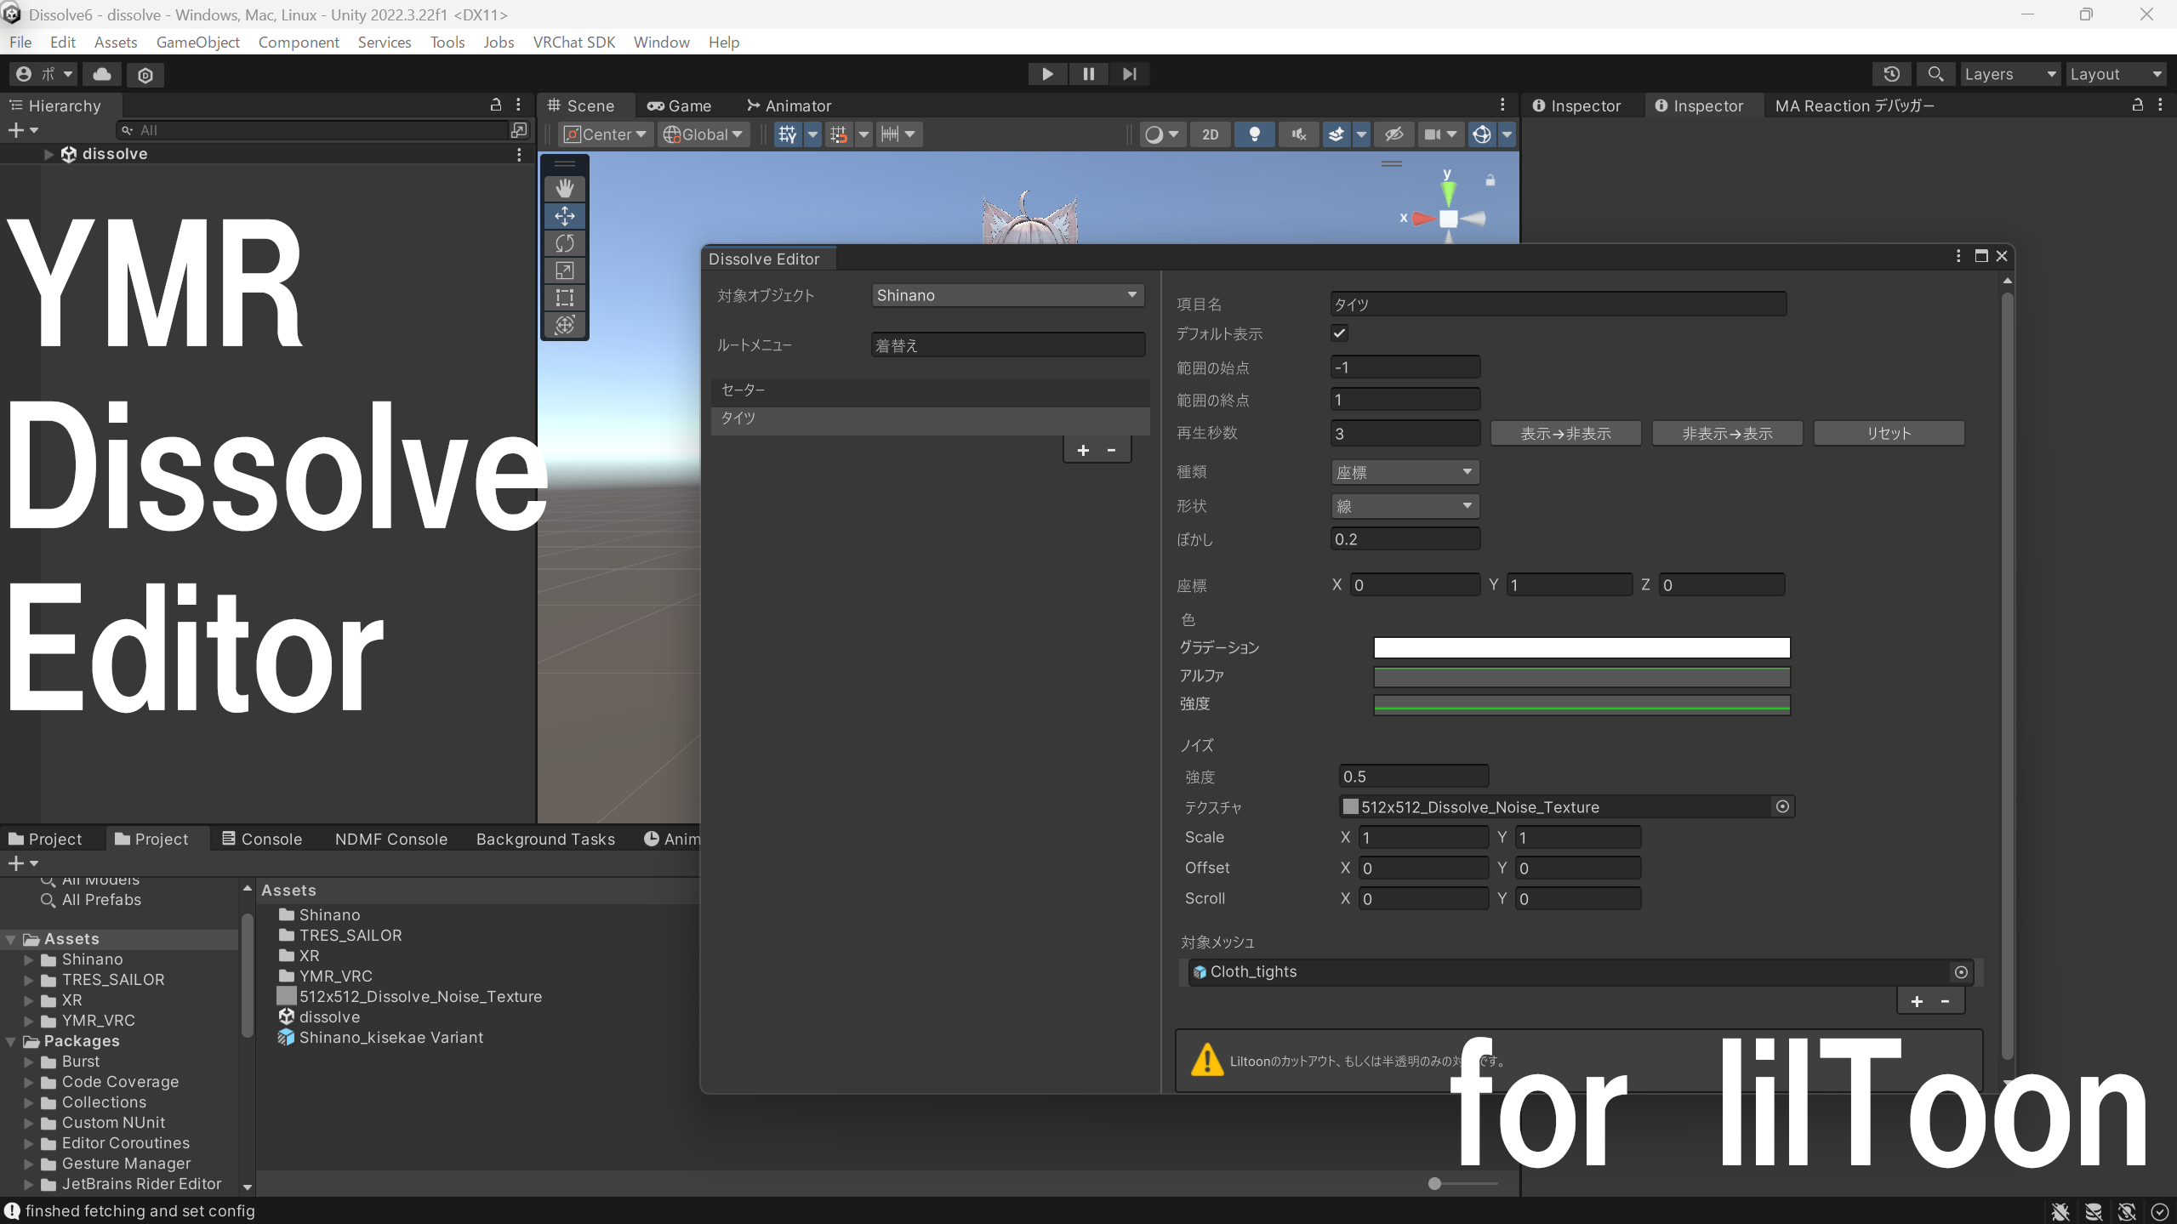The height and width of the screenshot is (1224, 2177).
Task: Select the Rect transform tool
Action: (565, 298)
